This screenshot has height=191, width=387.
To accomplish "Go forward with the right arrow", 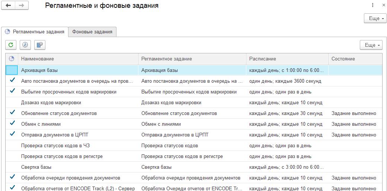I will click(22, 6).
